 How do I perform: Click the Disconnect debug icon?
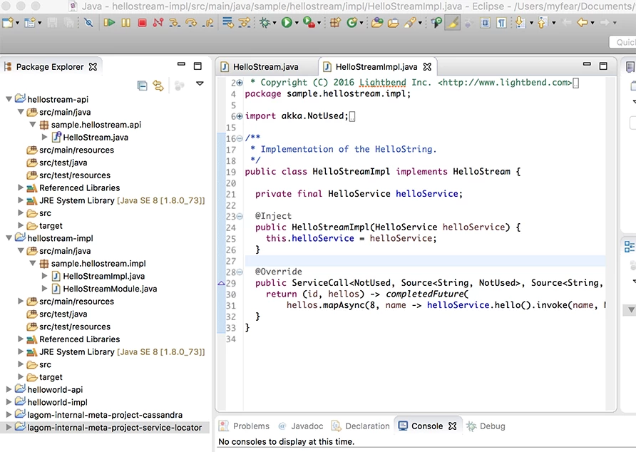(x=158, y=22)
